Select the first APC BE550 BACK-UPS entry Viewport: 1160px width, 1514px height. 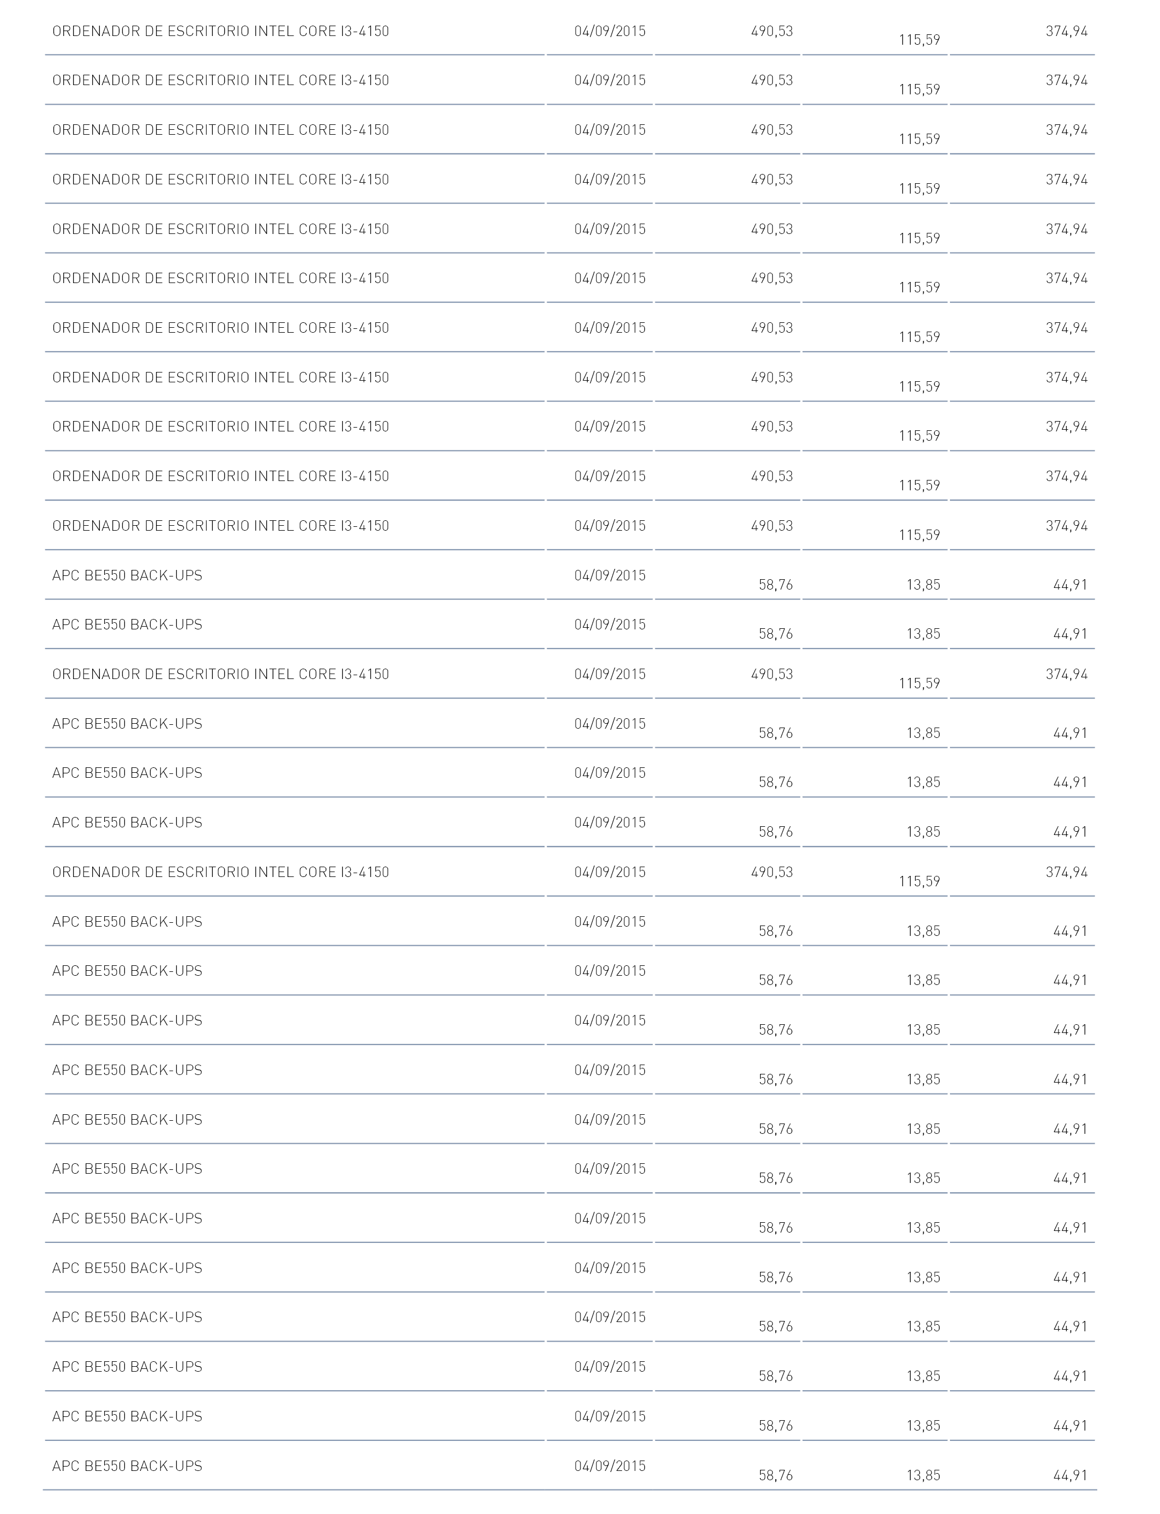[x=127, y=575]
